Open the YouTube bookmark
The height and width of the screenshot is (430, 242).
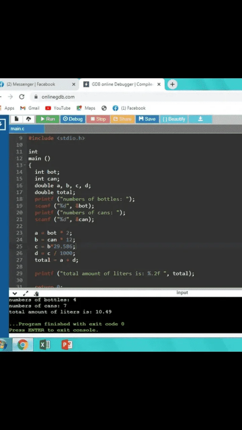(x=57, y=108)
